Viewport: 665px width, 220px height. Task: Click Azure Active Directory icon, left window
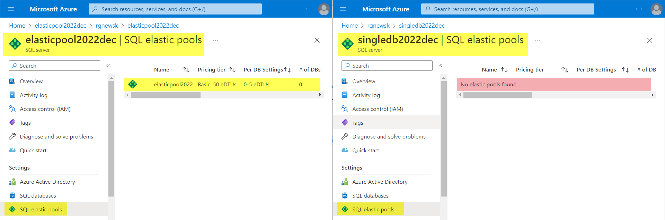click(12, 182)
